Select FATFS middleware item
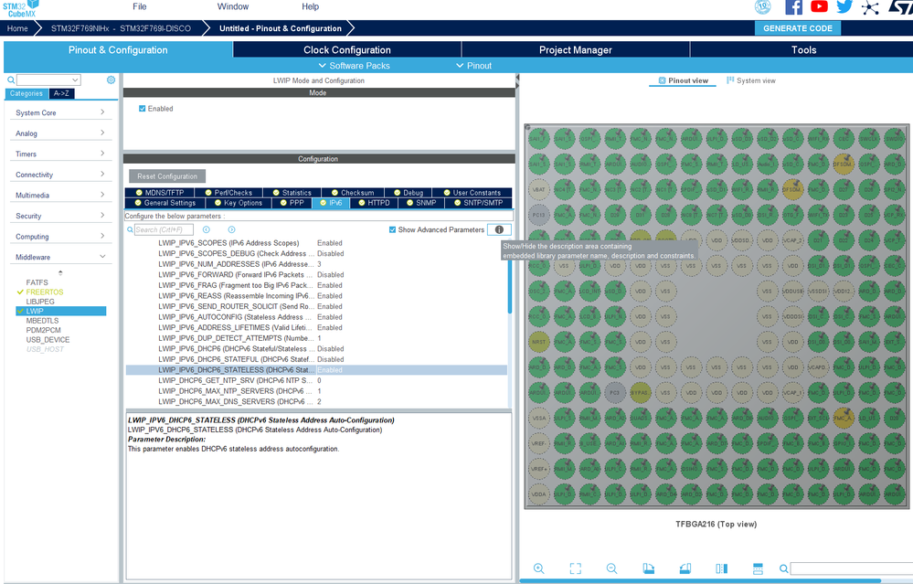Viewport: 913px width, 584px height. 37,282
